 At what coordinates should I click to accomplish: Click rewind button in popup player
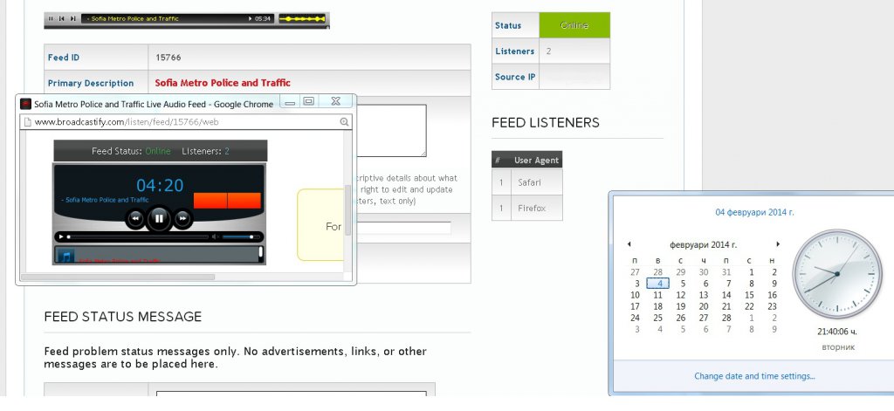click(x=135, y=218)
